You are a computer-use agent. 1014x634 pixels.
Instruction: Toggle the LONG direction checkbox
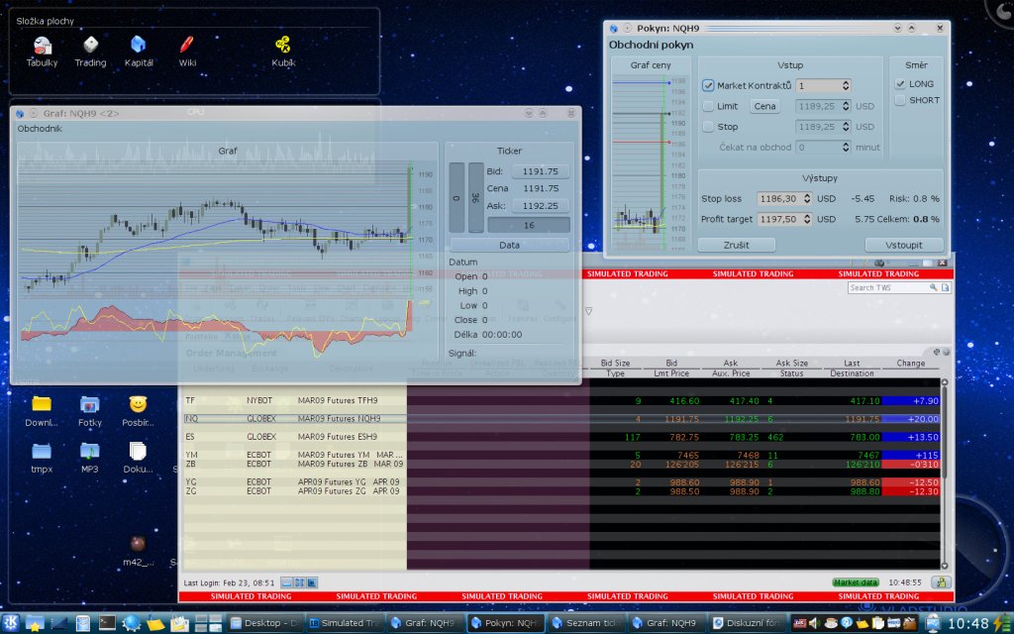[x=900, y=83]
